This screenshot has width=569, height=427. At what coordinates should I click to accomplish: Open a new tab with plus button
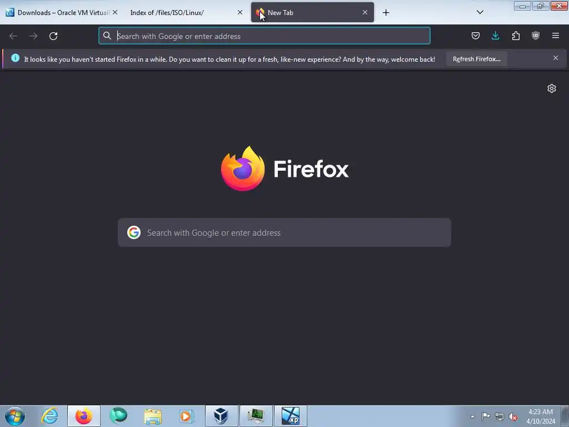(x=386, y=13)
